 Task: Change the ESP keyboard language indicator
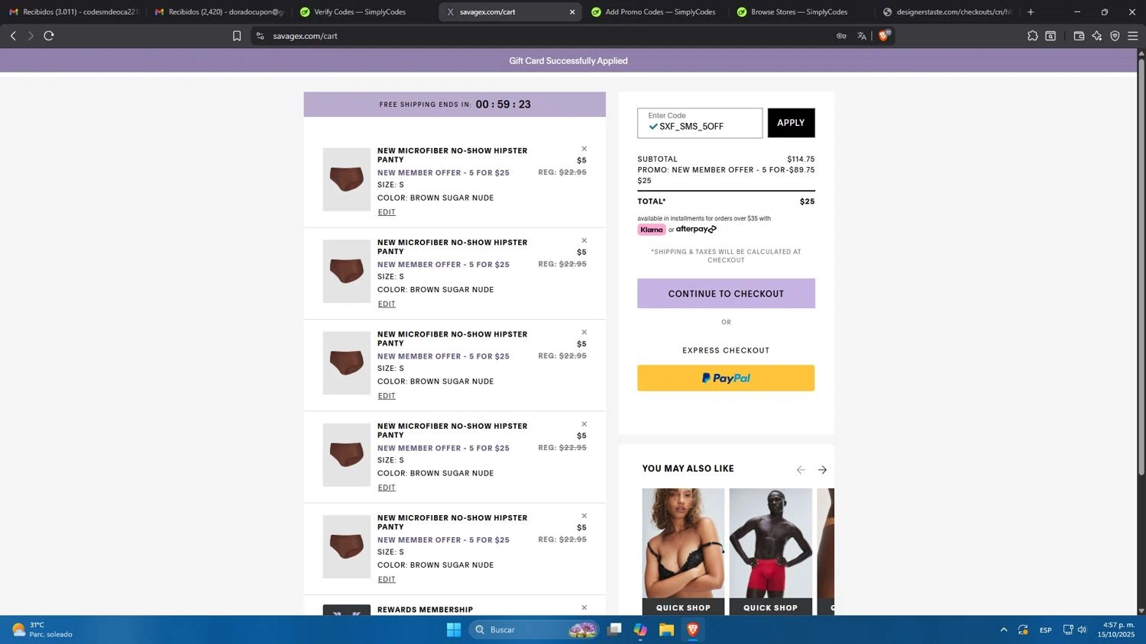[x=1045, y=630]
